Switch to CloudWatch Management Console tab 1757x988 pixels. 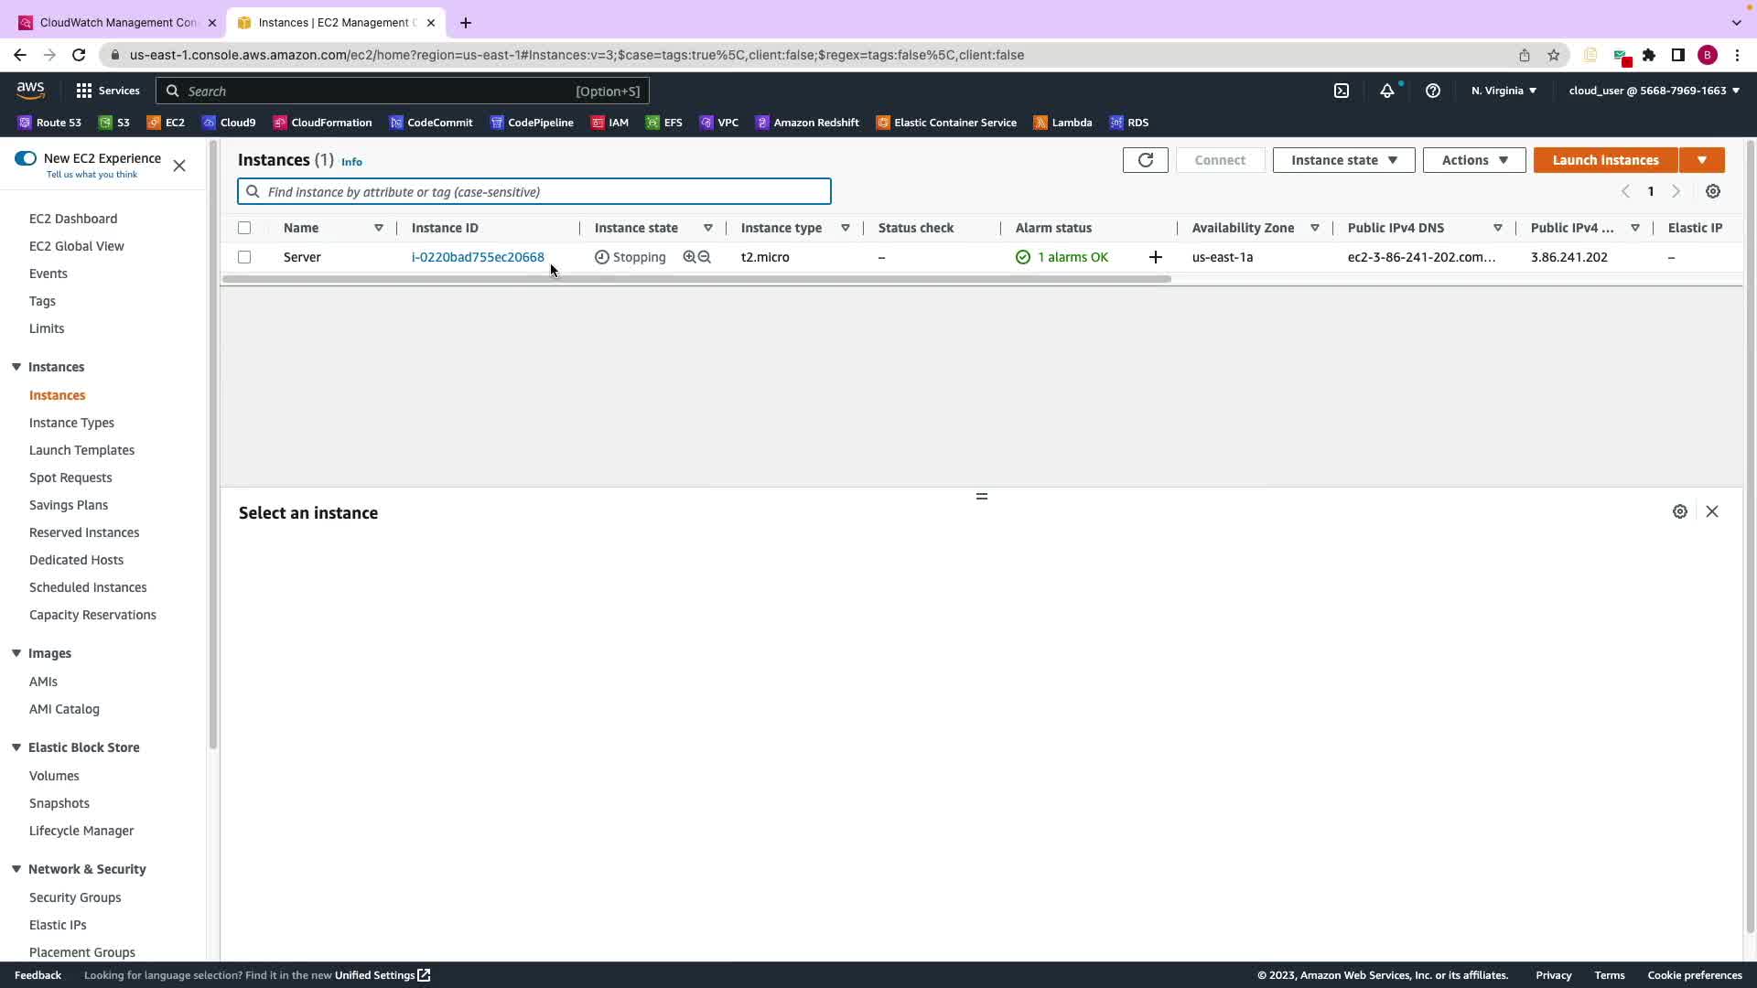[117, 22]
